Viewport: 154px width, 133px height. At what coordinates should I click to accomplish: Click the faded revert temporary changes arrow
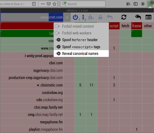(x=110, y=17)
